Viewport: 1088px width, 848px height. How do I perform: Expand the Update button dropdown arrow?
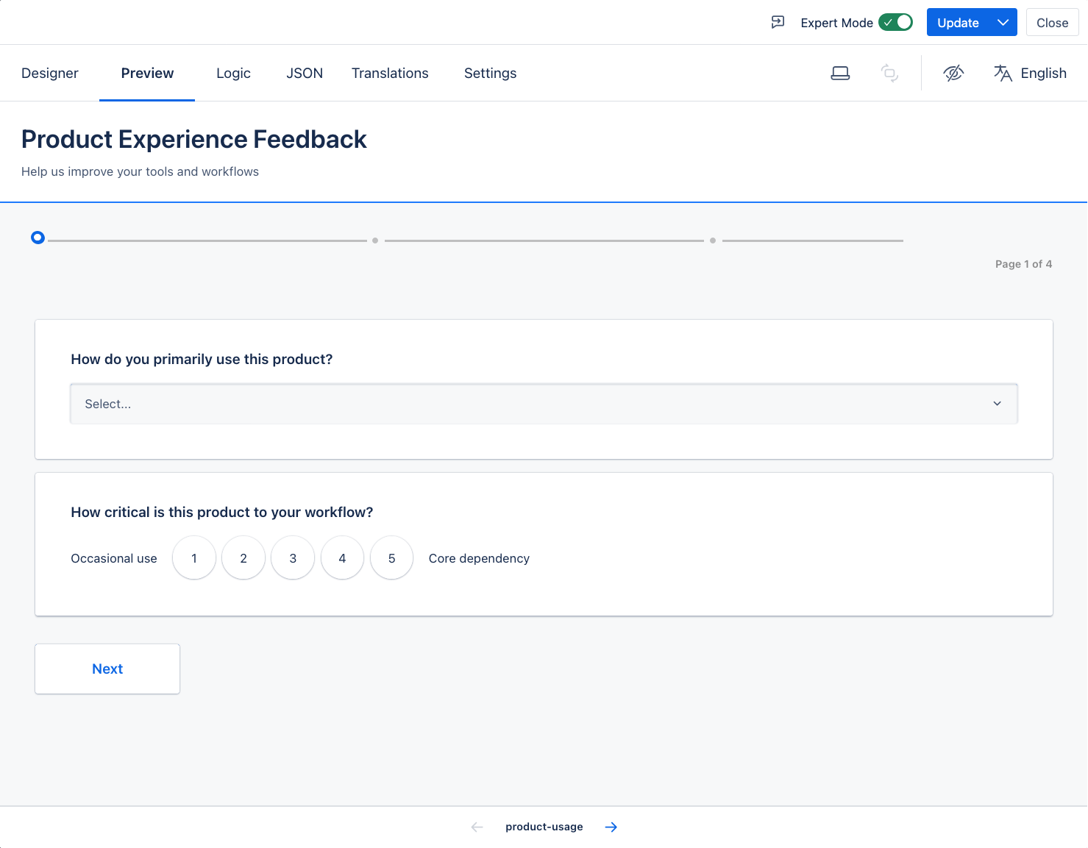click(1003, 22)
